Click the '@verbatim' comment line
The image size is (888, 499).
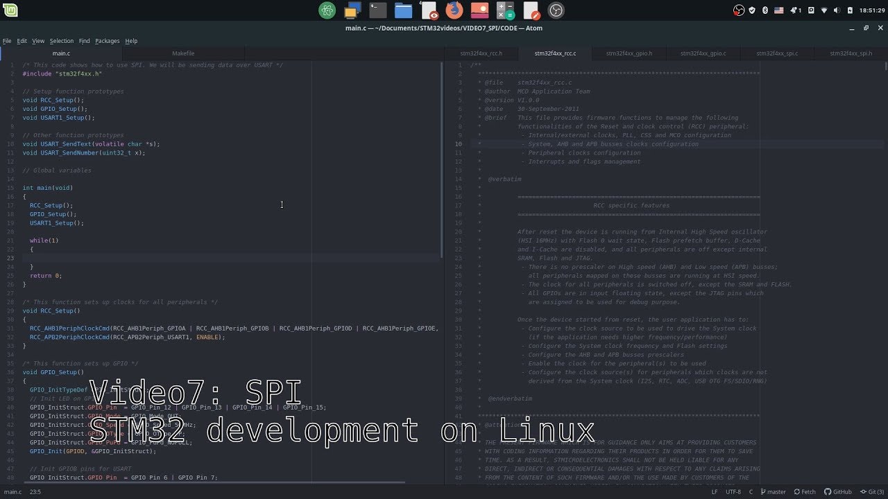504,179
